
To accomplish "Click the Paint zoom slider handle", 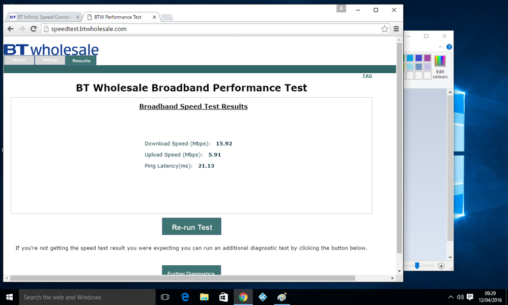I will coord(417,266).
